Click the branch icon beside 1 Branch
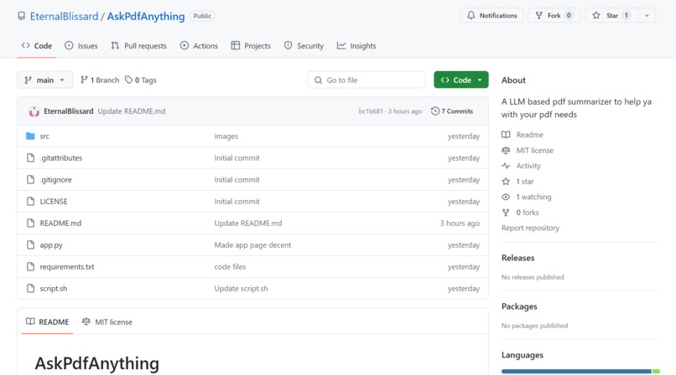The height and width of the screenshot is (375, 676). point(84,80)
